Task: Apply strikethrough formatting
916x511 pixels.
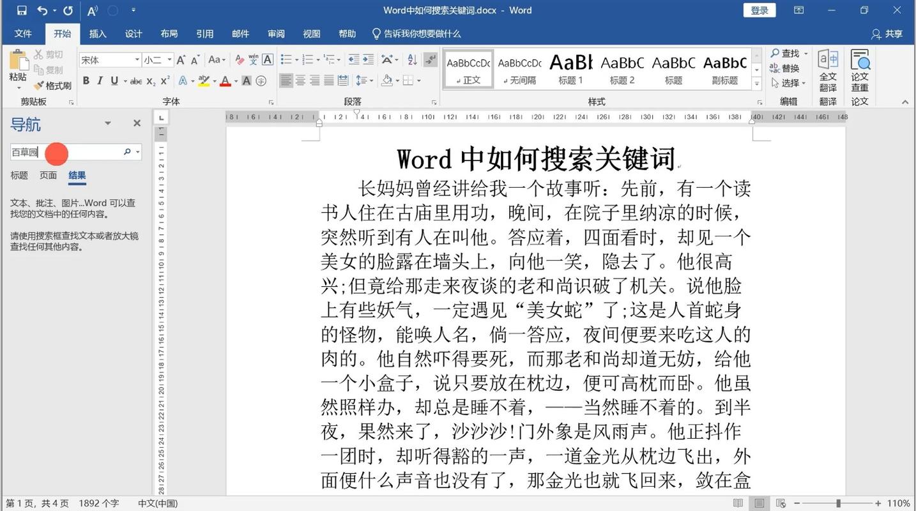Action: click(x=135, y=81)
